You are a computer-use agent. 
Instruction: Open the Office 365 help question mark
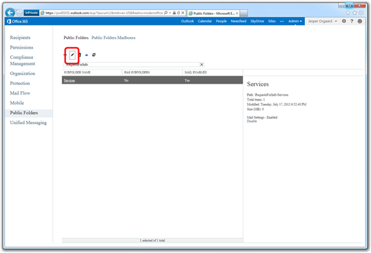[352, 21]
